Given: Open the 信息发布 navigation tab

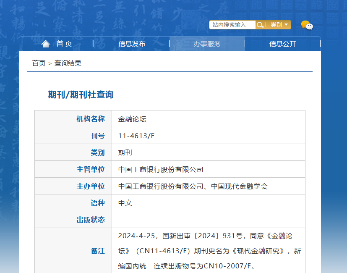Looking at the screenshot, I should [x=132, y=44].
